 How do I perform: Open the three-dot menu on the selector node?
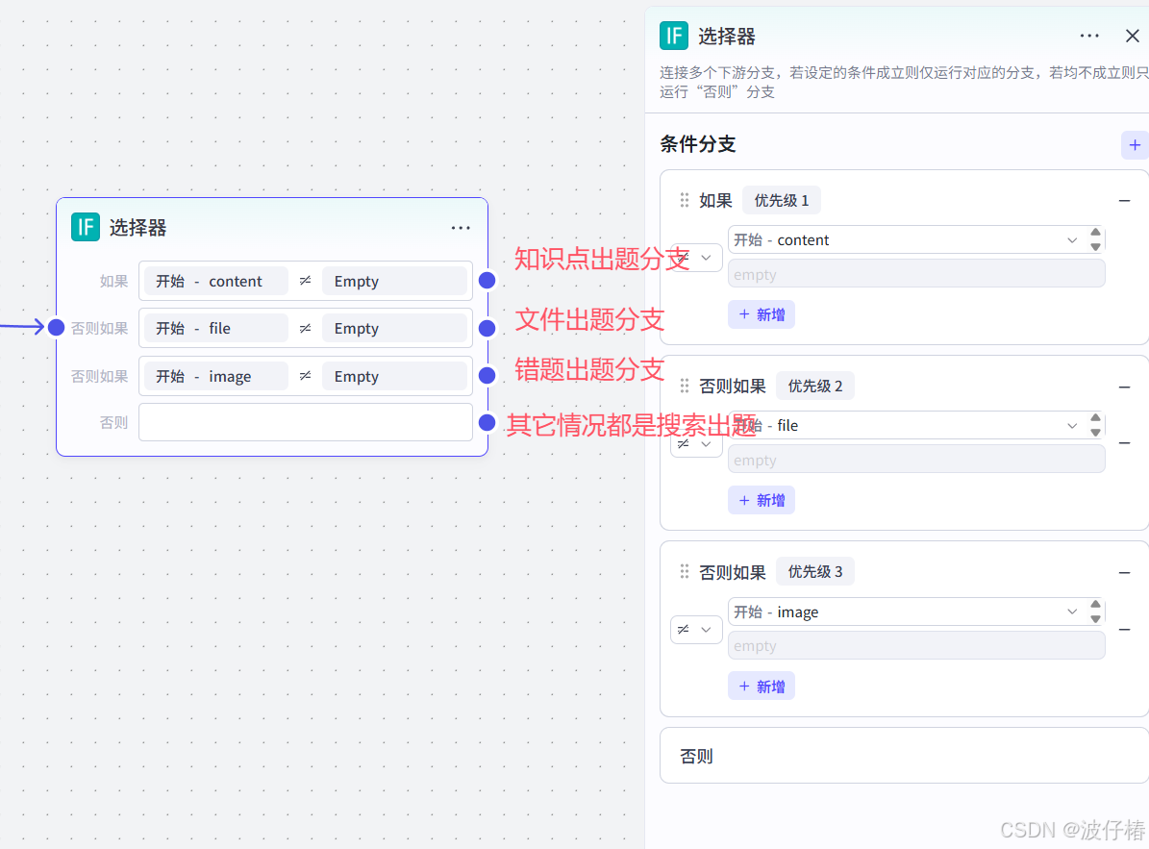coord(461,228)
